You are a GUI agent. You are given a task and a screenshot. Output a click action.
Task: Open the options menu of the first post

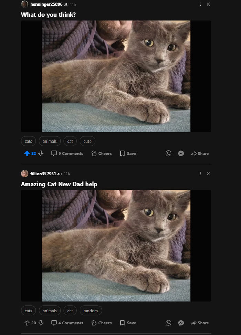(201, 4)
